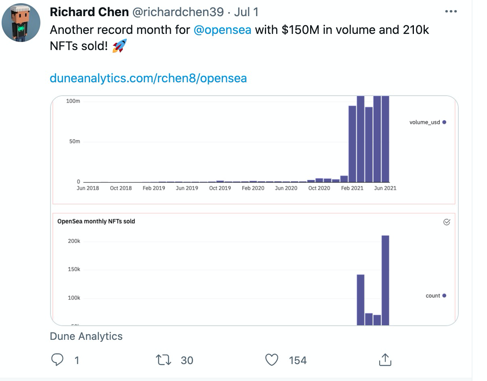Click the Dune Analytics card caption

(x=86, y=336)
